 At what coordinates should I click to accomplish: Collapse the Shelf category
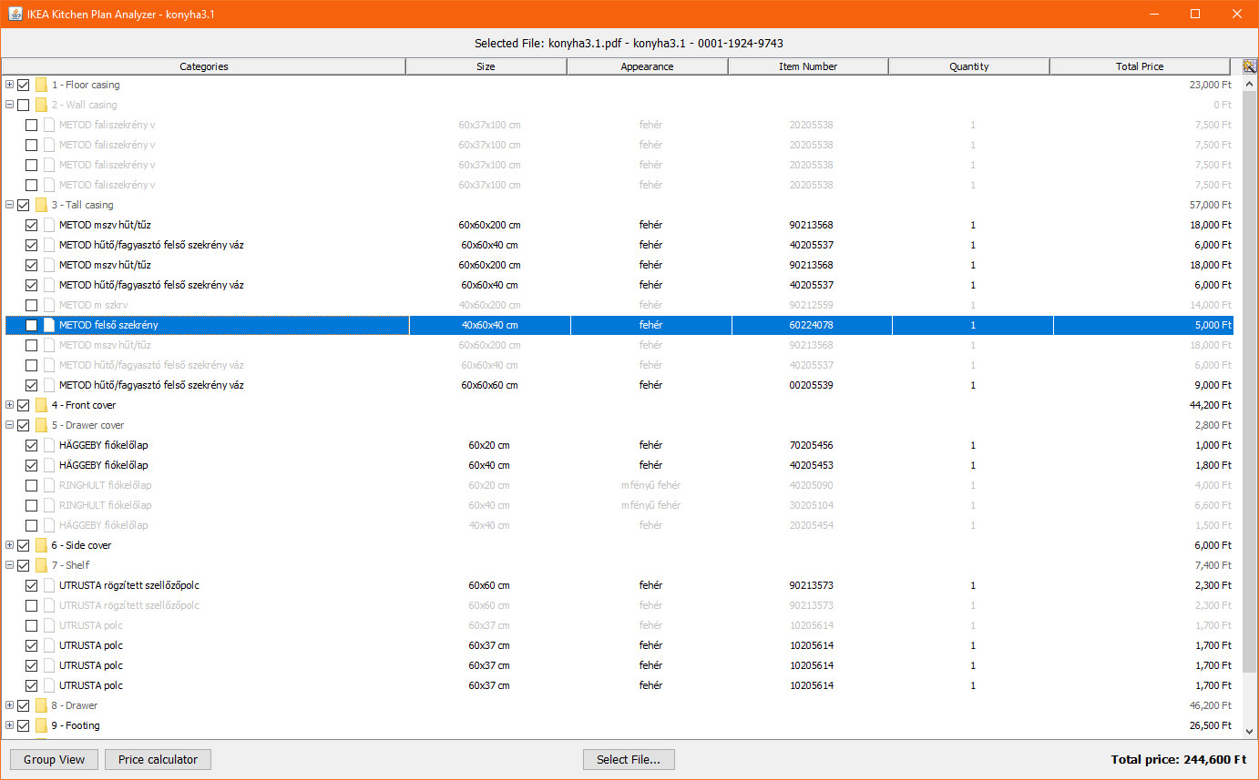click(9, 565)
